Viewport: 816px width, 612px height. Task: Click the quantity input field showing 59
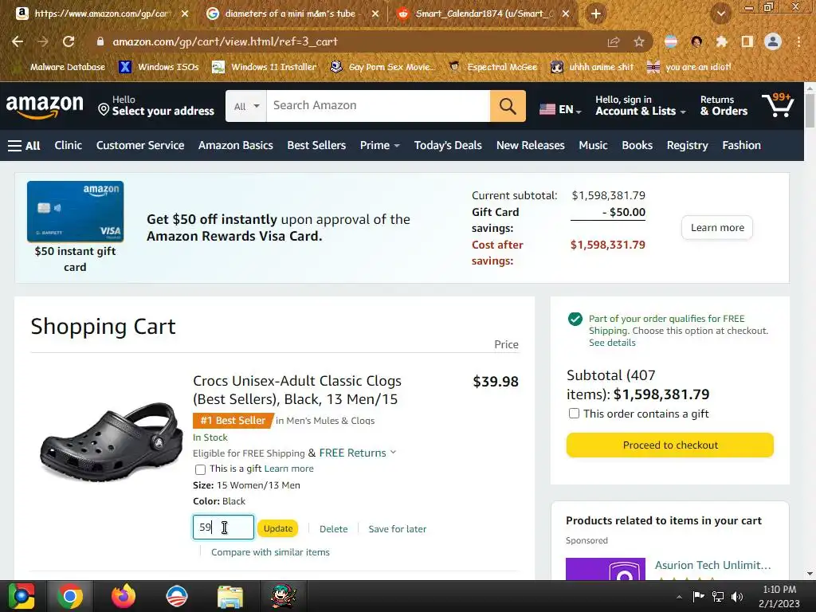click(223, 528)
